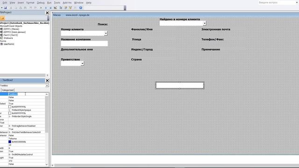Image resolution: width=299 pixels, height=168 pixels.
Task: Toggle Design Mode icon
Action: (x=55, y=8)
